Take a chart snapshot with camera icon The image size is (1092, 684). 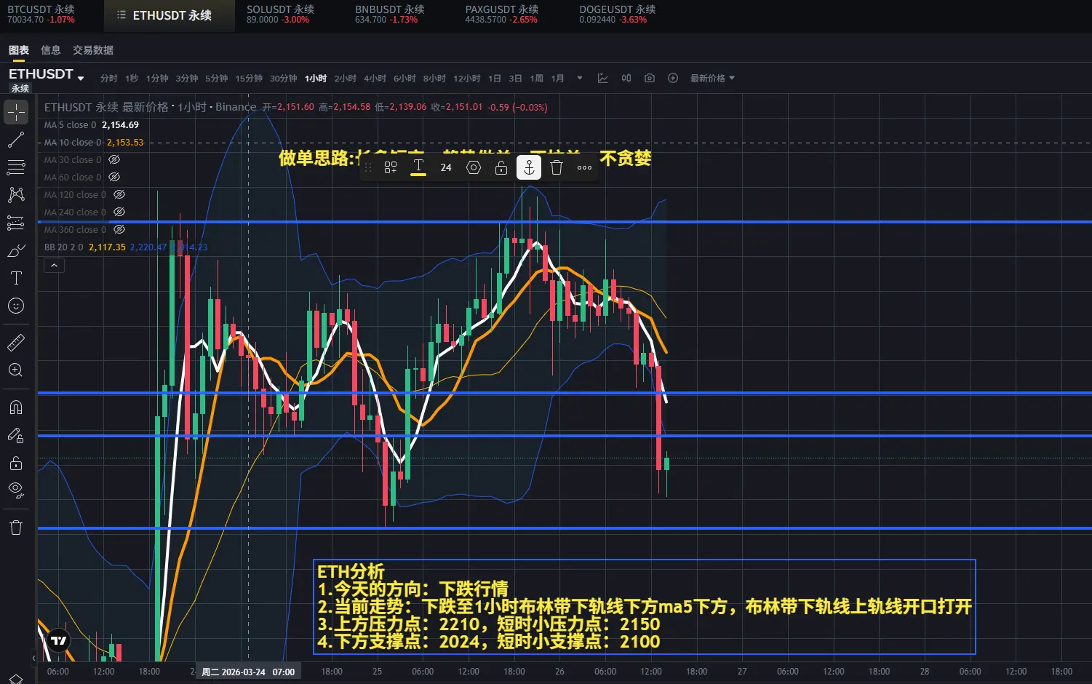coord(650,78)
